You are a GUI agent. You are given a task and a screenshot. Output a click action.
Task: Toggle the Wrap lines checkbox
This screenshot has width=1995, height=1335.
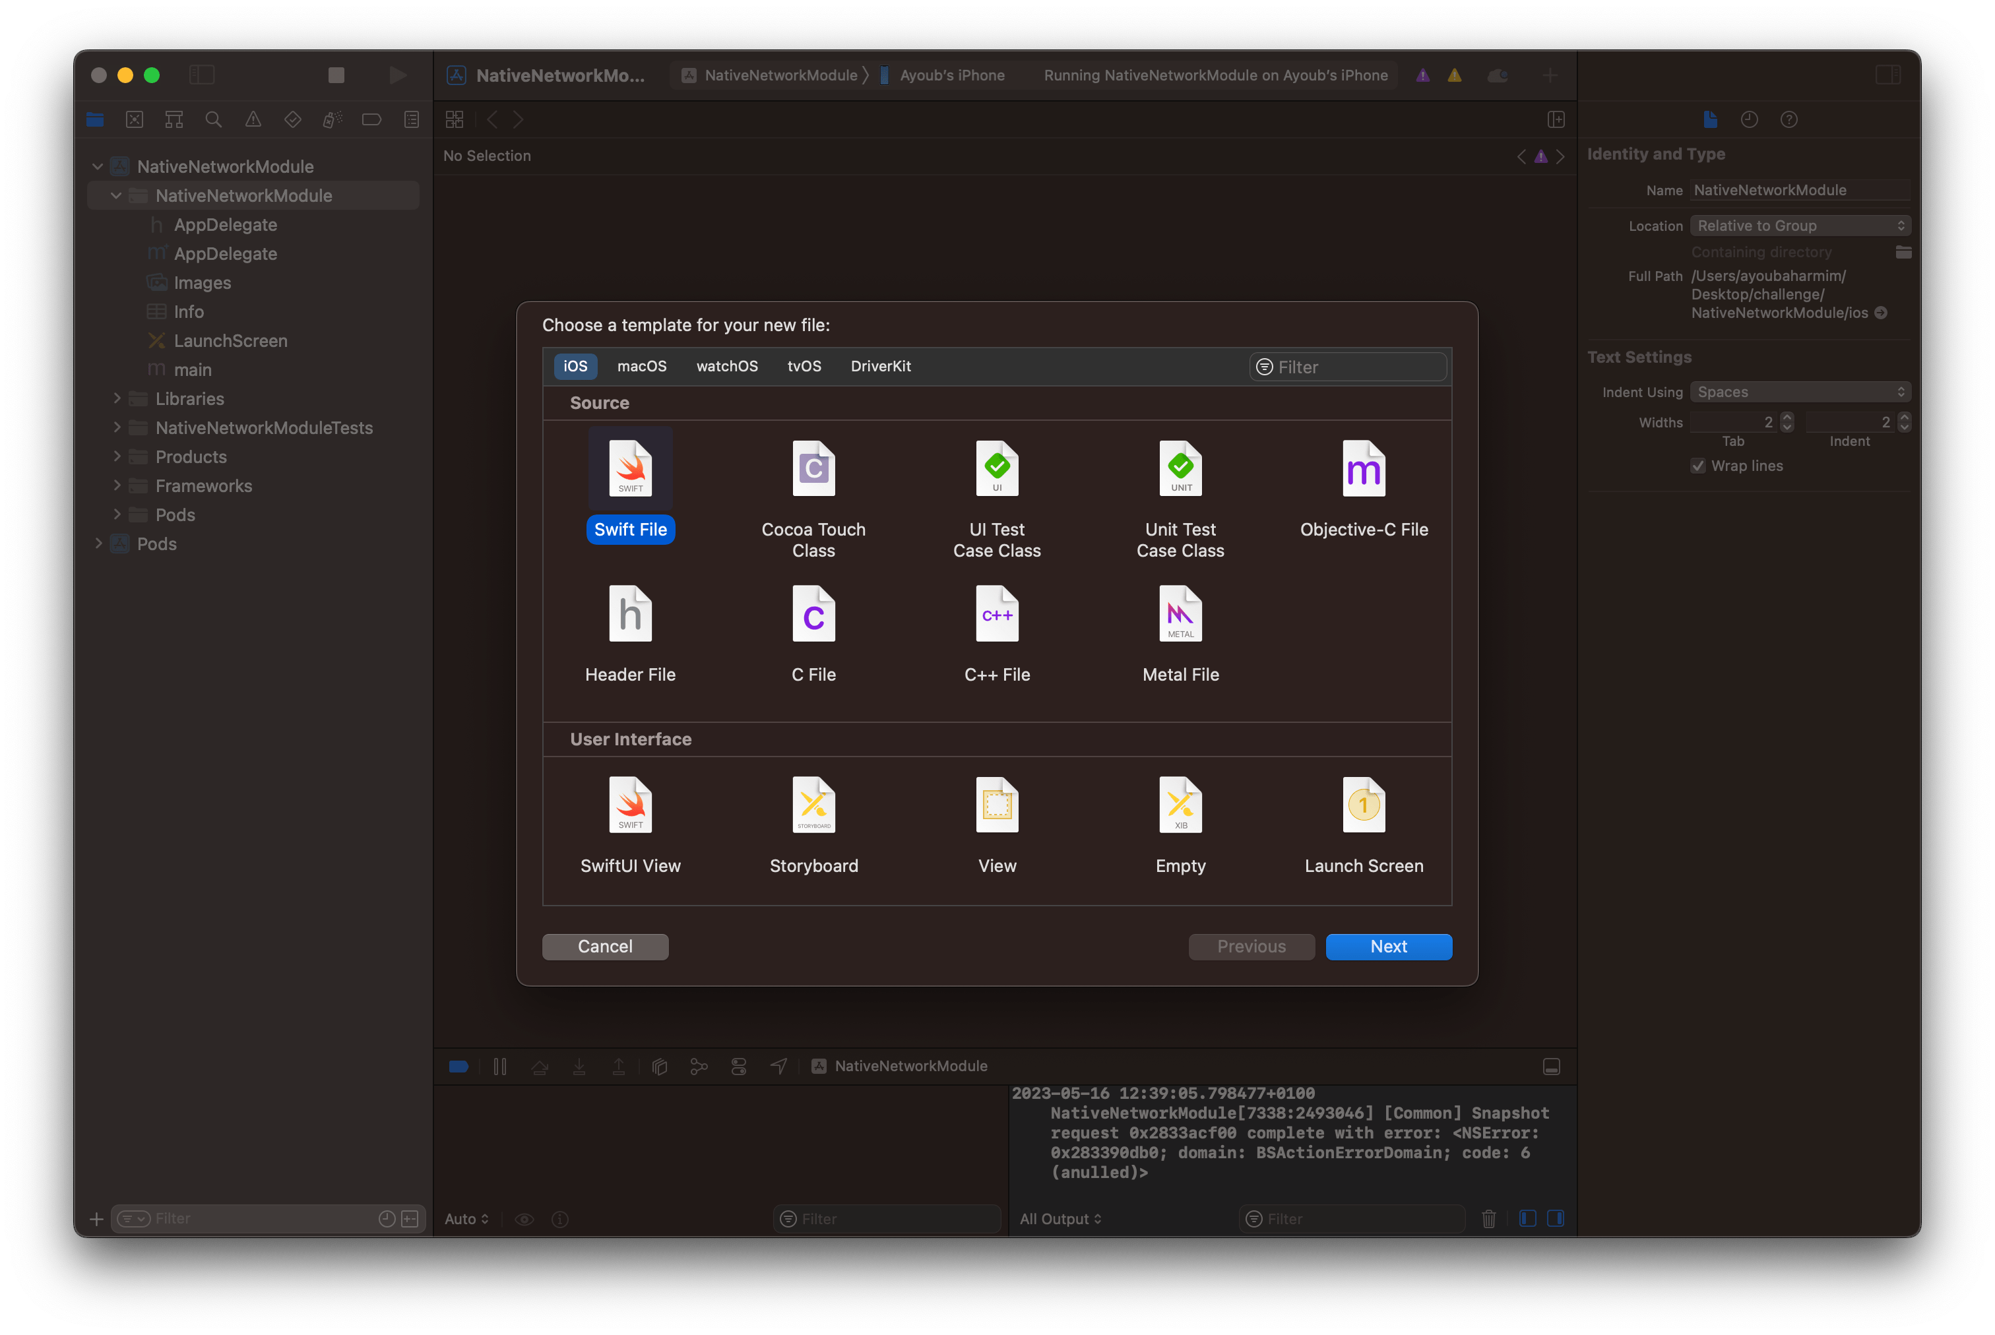[x=1697, y=466]
